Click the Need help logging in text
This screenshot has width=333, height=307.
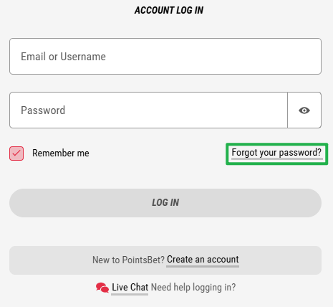point(193,287)
